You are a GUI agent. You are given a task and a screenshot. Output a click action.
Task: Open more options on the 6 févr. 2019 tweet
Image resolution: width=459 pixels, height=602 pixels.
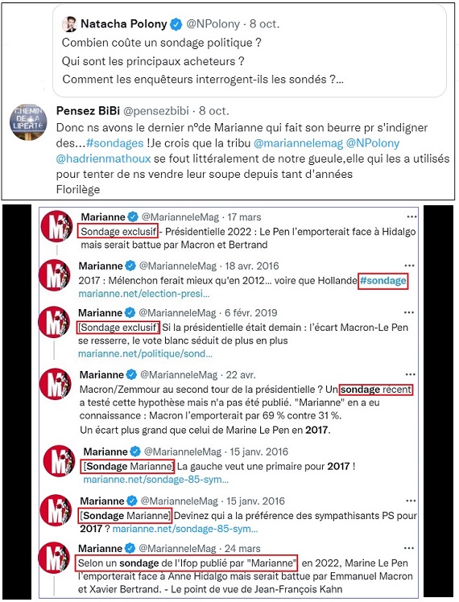click(409, 312)
